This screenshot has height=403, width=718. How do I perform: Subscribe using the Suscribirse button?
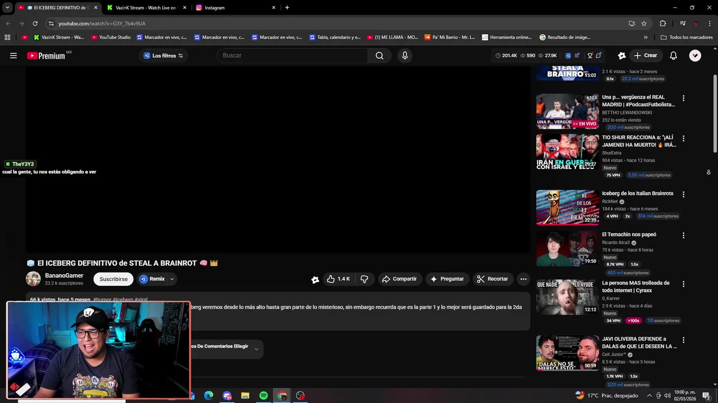[x=113, y=279]
